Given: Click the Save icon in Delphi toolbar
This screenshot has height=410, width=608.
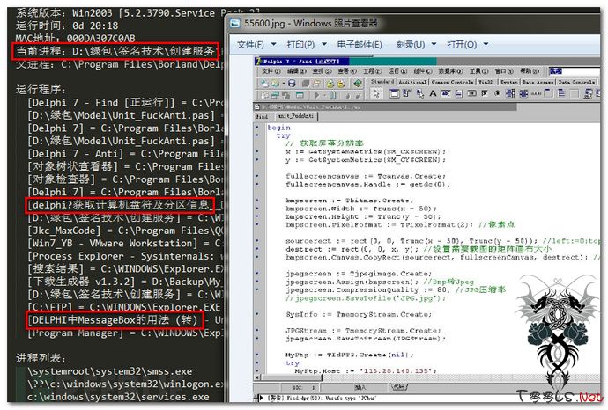Looking at the screenshot, I should [x=292, y=83].
